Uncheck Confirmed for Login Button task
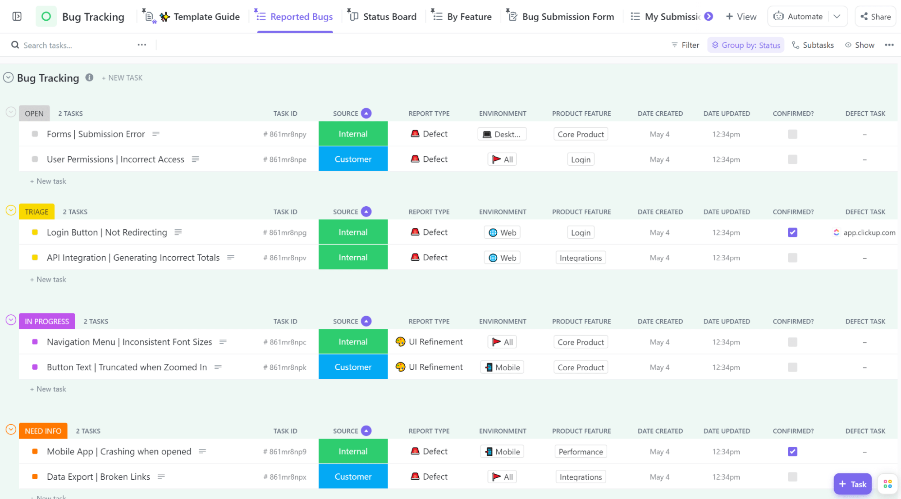Image resolution: width=901 pixels, height=499 pixels. click(792, 232)
